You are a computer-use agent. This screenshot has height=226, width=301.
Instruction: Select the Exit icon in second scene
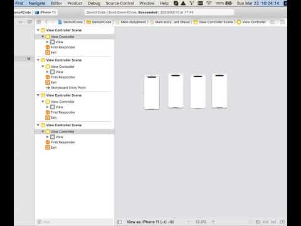coord(48,82)
